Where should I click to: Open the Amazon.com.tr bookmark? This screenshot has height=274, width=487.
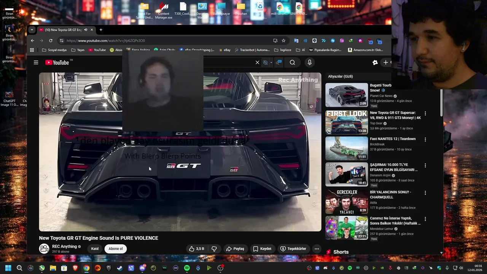point(365,50)
